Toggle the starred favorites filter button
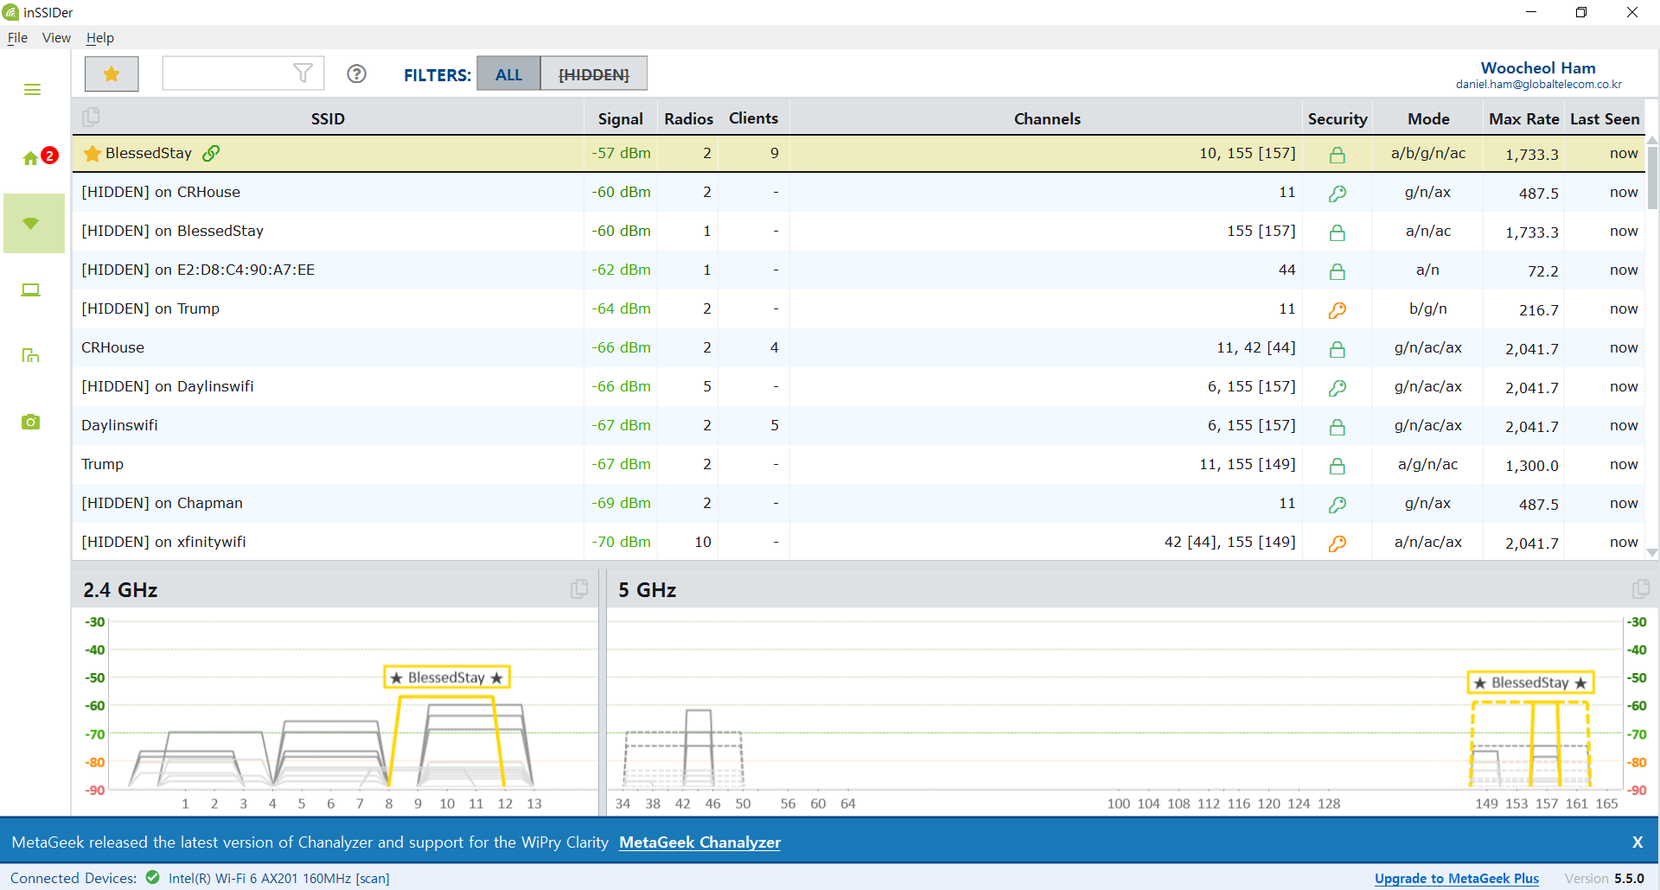 click(112, 74)
